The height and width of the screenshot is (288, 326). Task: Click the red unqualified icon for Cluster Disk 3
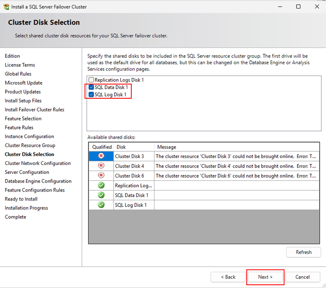pyautogui.click(x=101, y=156)
